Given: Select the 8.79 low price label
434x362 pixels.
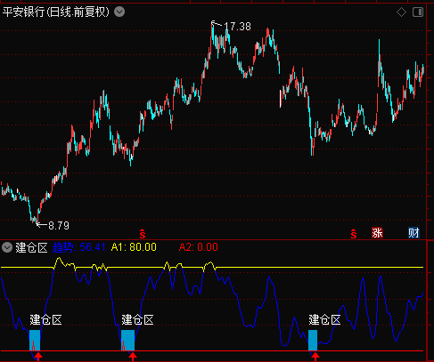Looking at the screenshot, I should 59,226.
